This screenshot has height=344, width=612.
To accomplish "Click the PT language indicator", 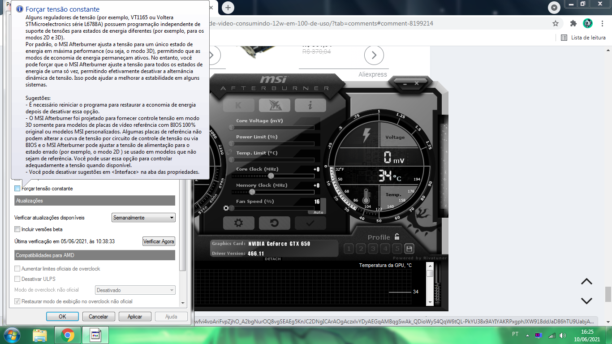I will coord(515,335).
